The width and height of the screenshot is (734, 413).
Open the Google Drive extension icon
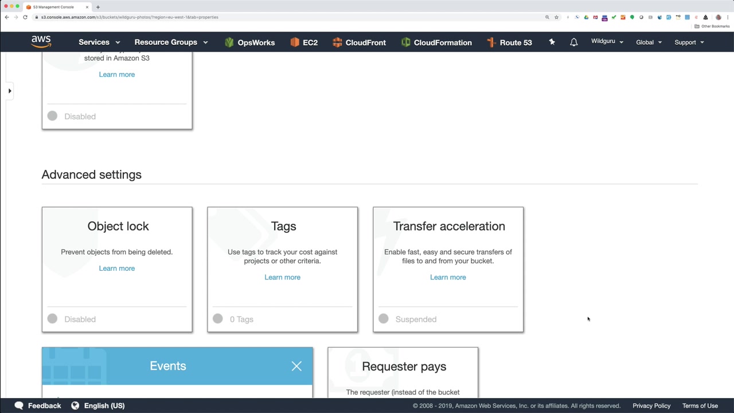tap(586, 17)
